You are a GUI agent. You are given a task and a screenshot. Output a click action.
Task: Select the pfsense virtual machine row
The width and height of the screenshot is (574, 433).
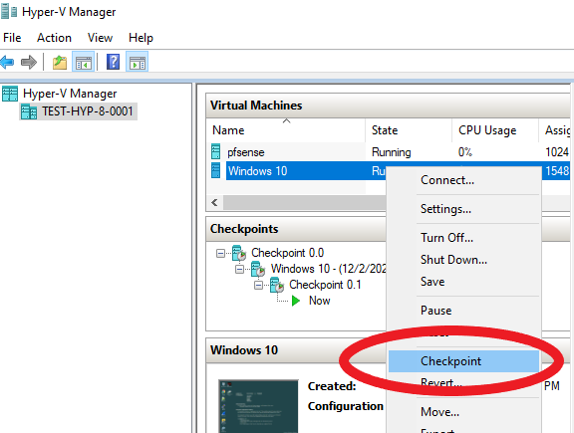pos(389,151)
